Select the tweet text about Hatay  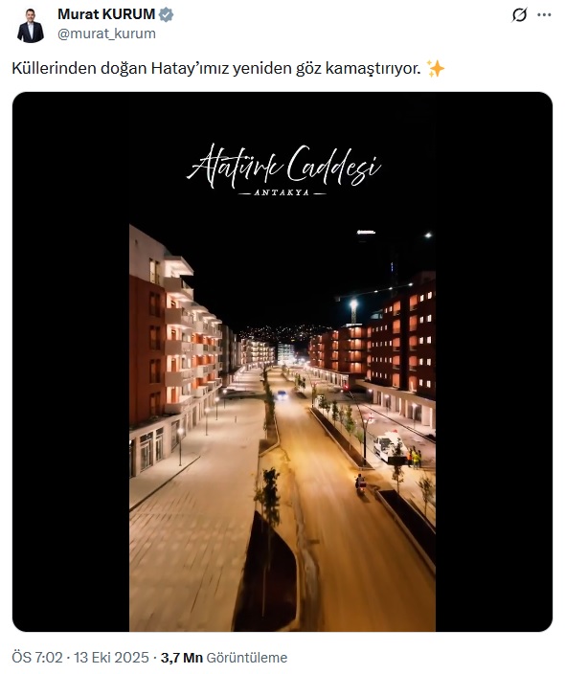tap(215, 68)
